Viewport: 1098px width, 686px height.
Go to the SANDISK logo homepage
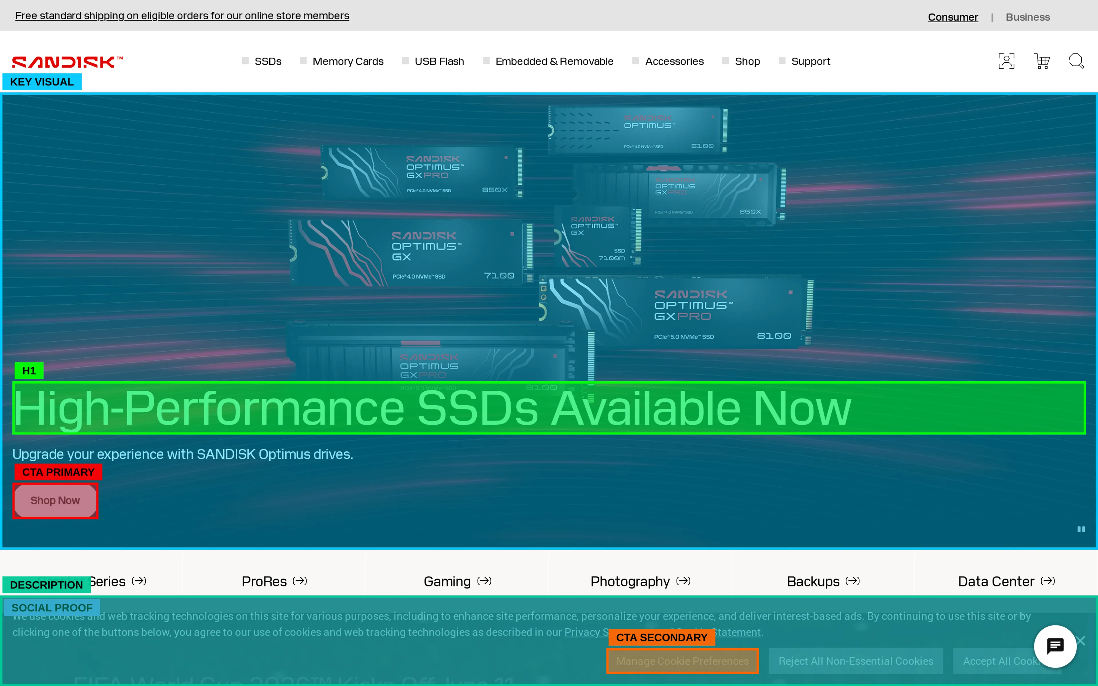(67, 62)
